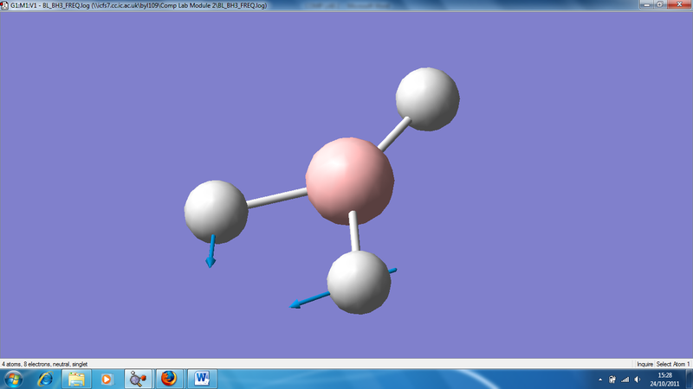Open the network signal tray icon
Image resolution: width=693 pixels, height=389 pixels.
(625, 379)
